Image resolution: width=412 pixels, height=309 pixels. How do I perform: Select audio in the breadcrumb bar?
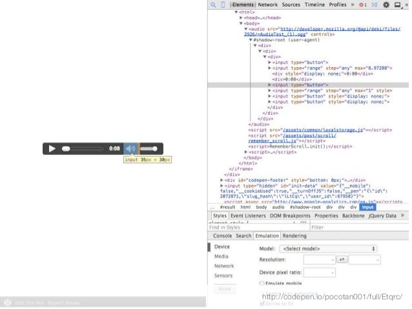(x=278, y=207)
